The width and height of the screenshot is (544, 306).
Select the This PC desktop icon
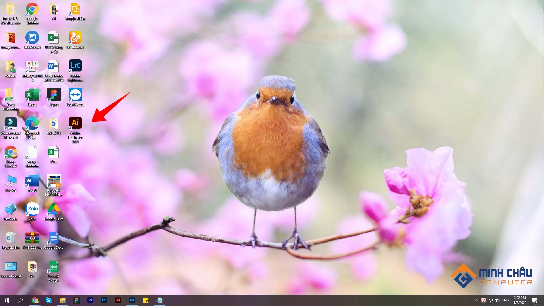tap(10, 183)
